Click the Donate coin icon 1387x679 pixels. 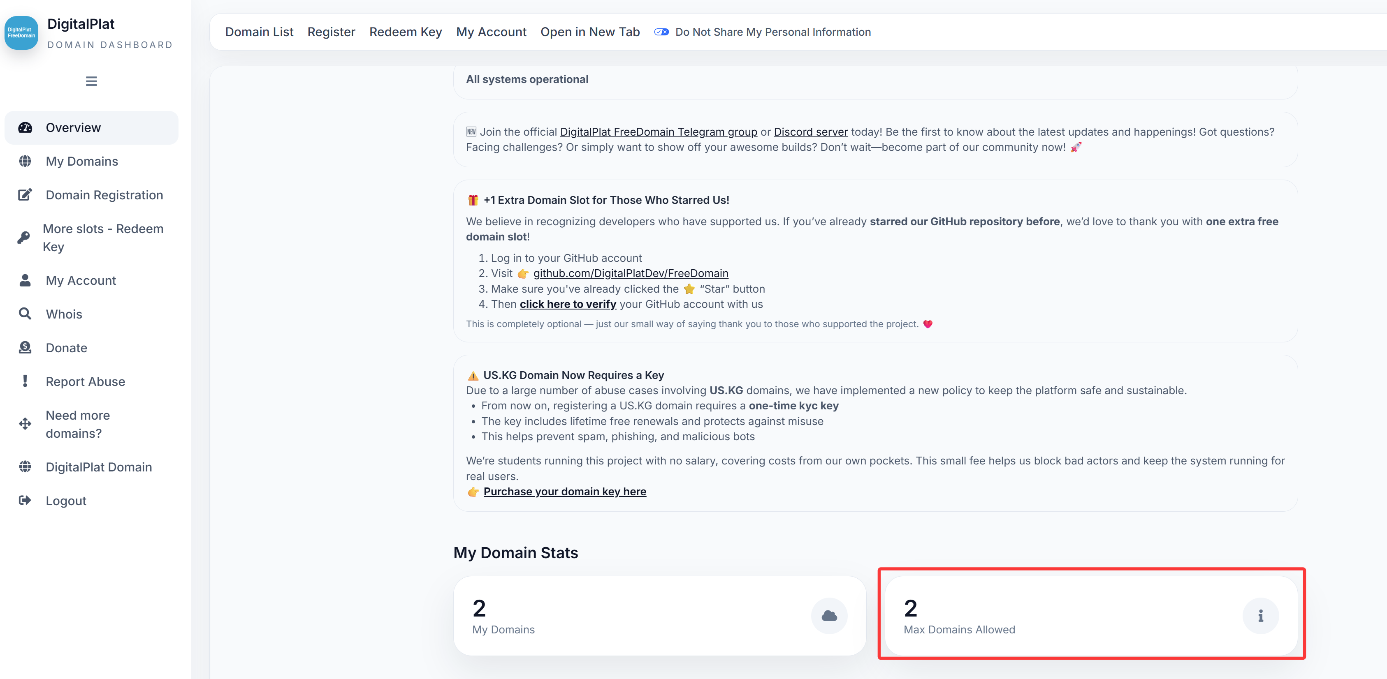[26, 348]
